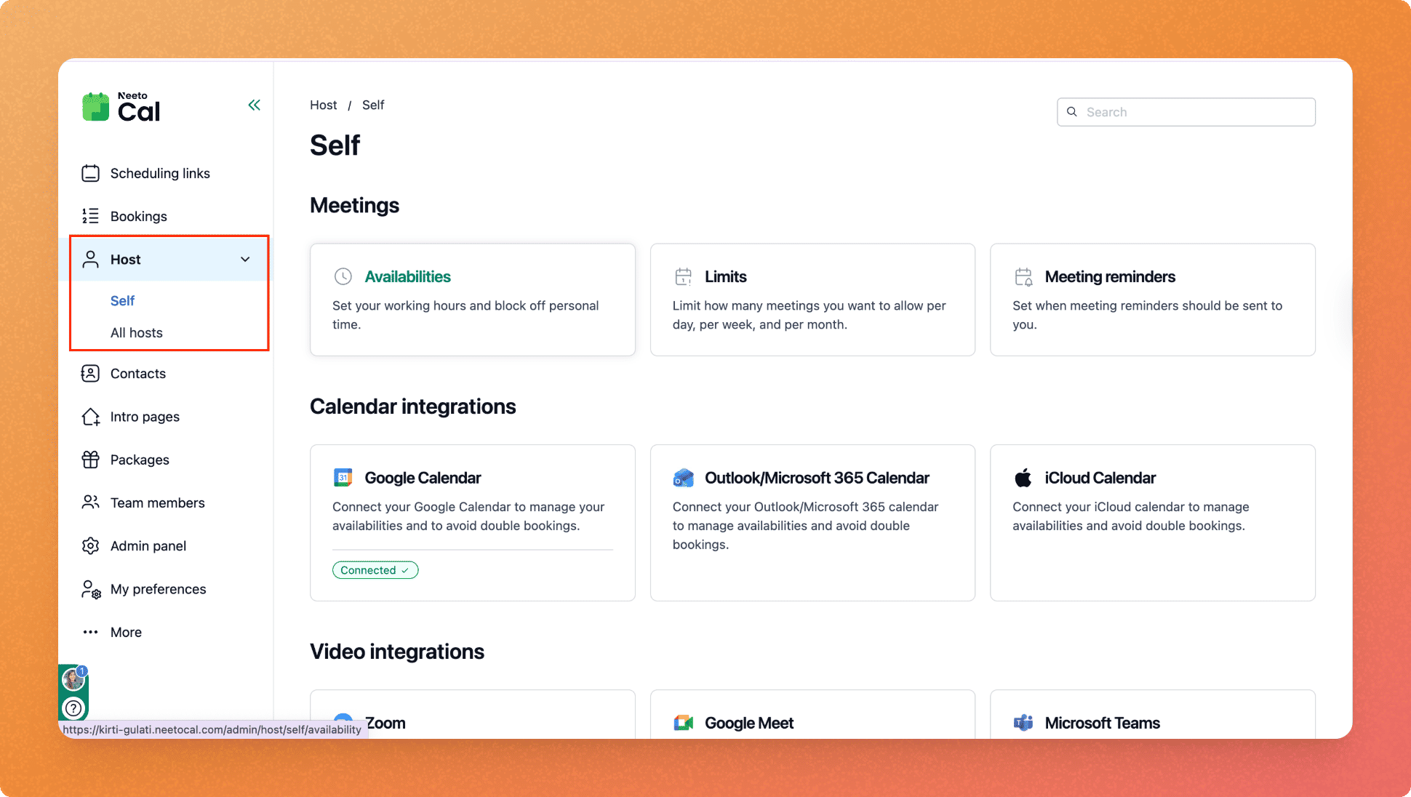Viewport: 1411px width, 797px height.
Task: Collapse sidebar using double-chevron icon
Action: (x=254, y=105)
